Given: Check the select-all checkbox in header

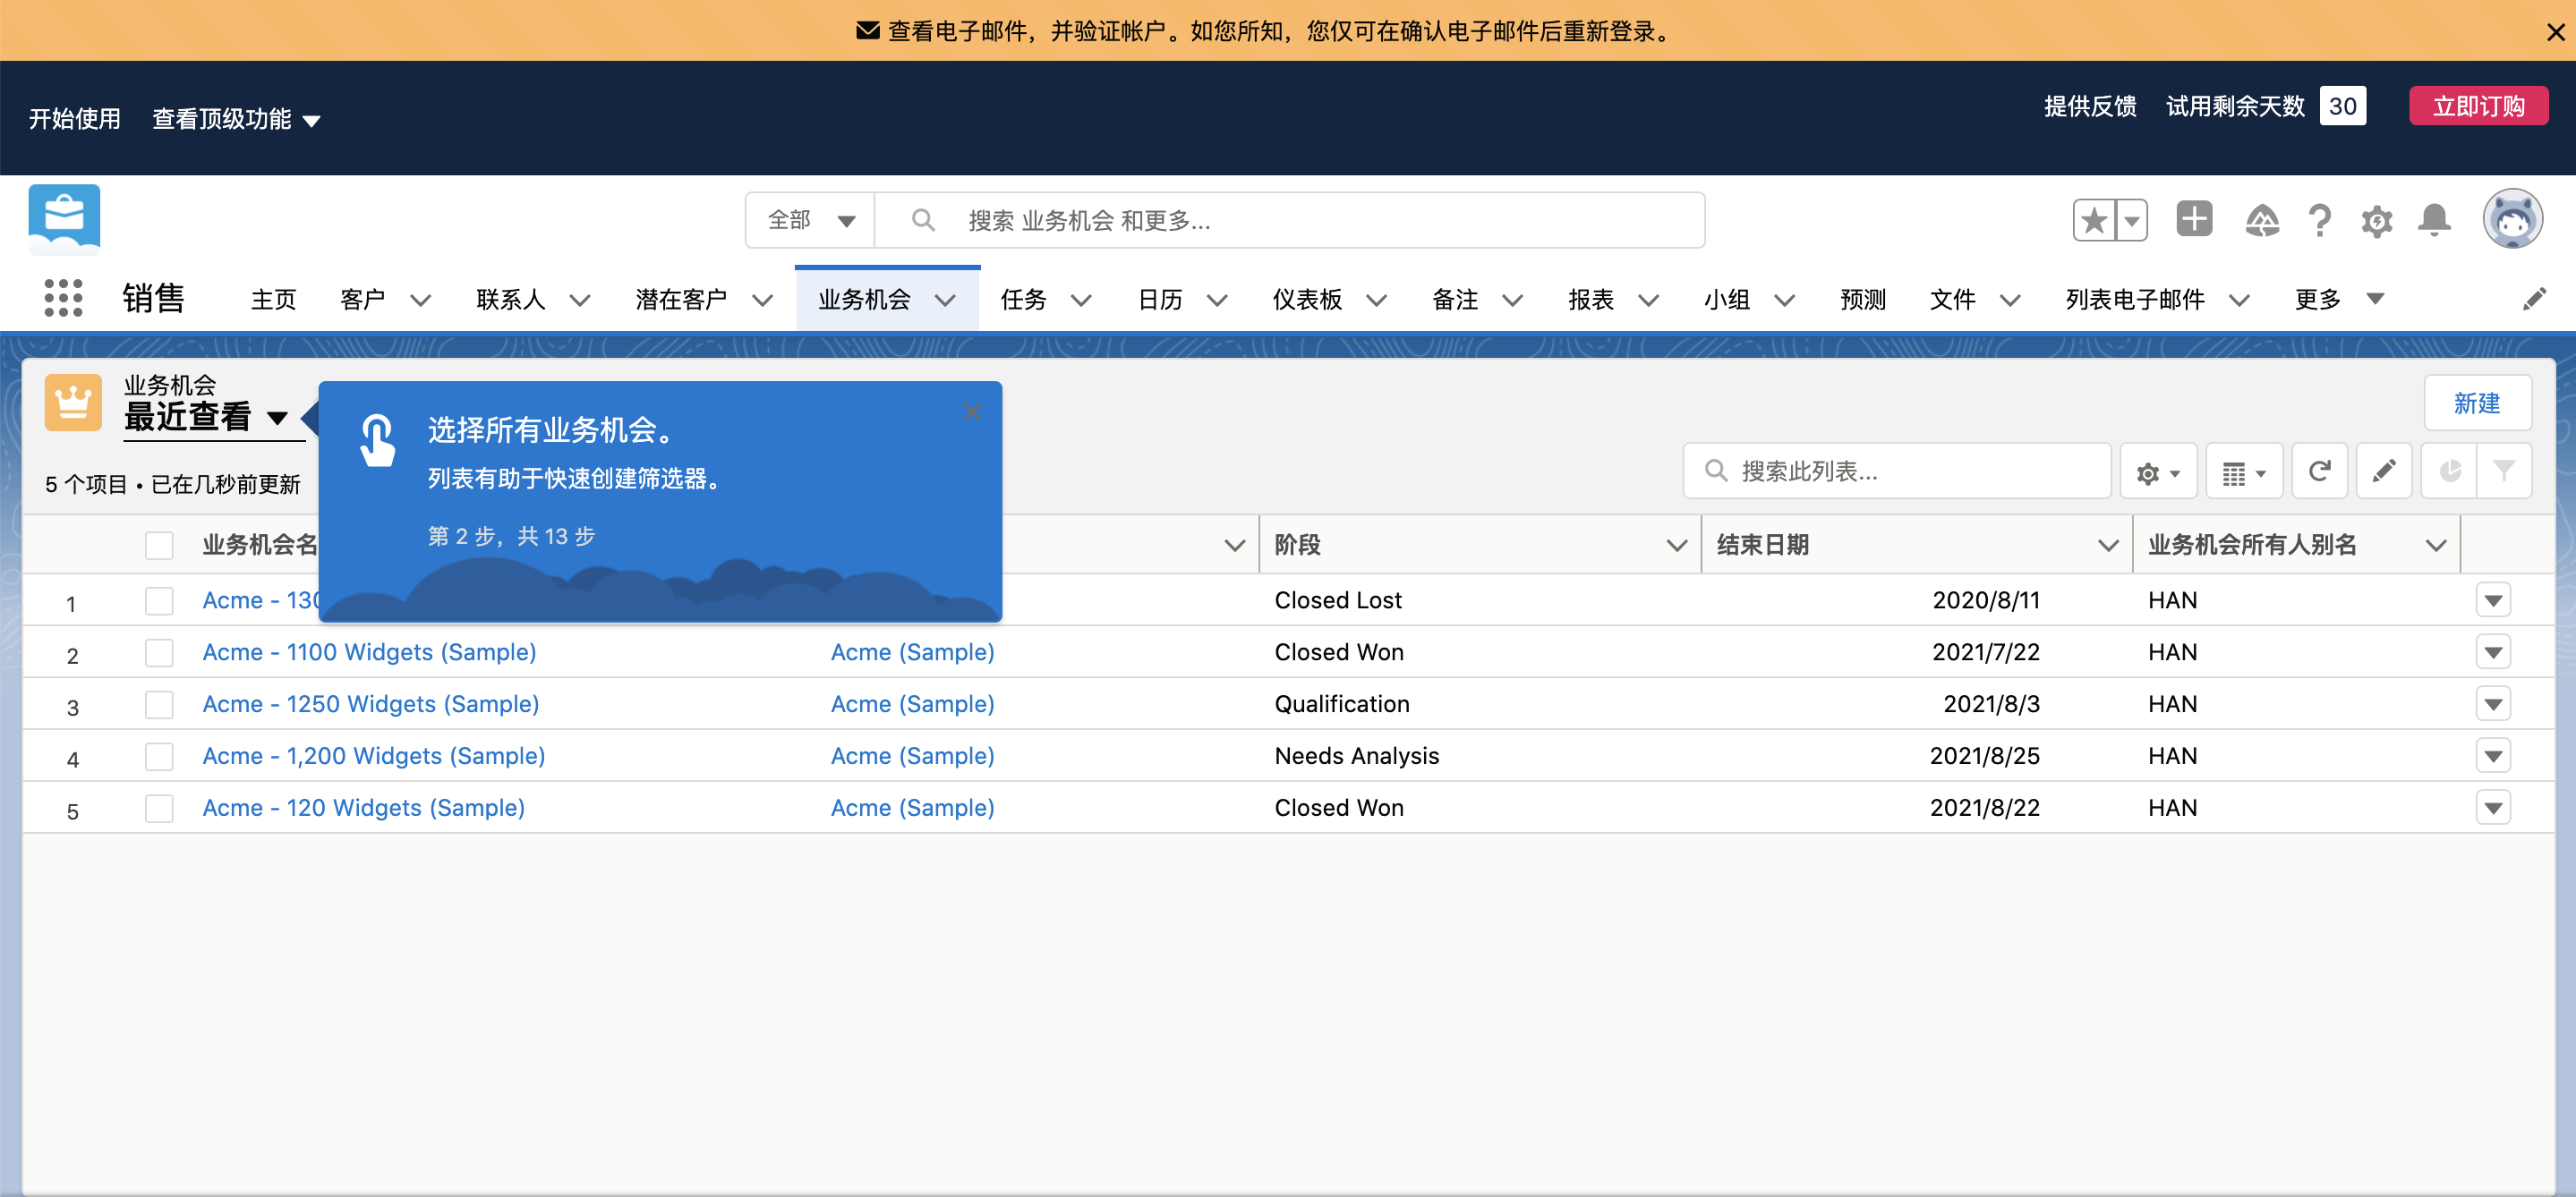Looking at the screenshot, I should pos(159,545).
